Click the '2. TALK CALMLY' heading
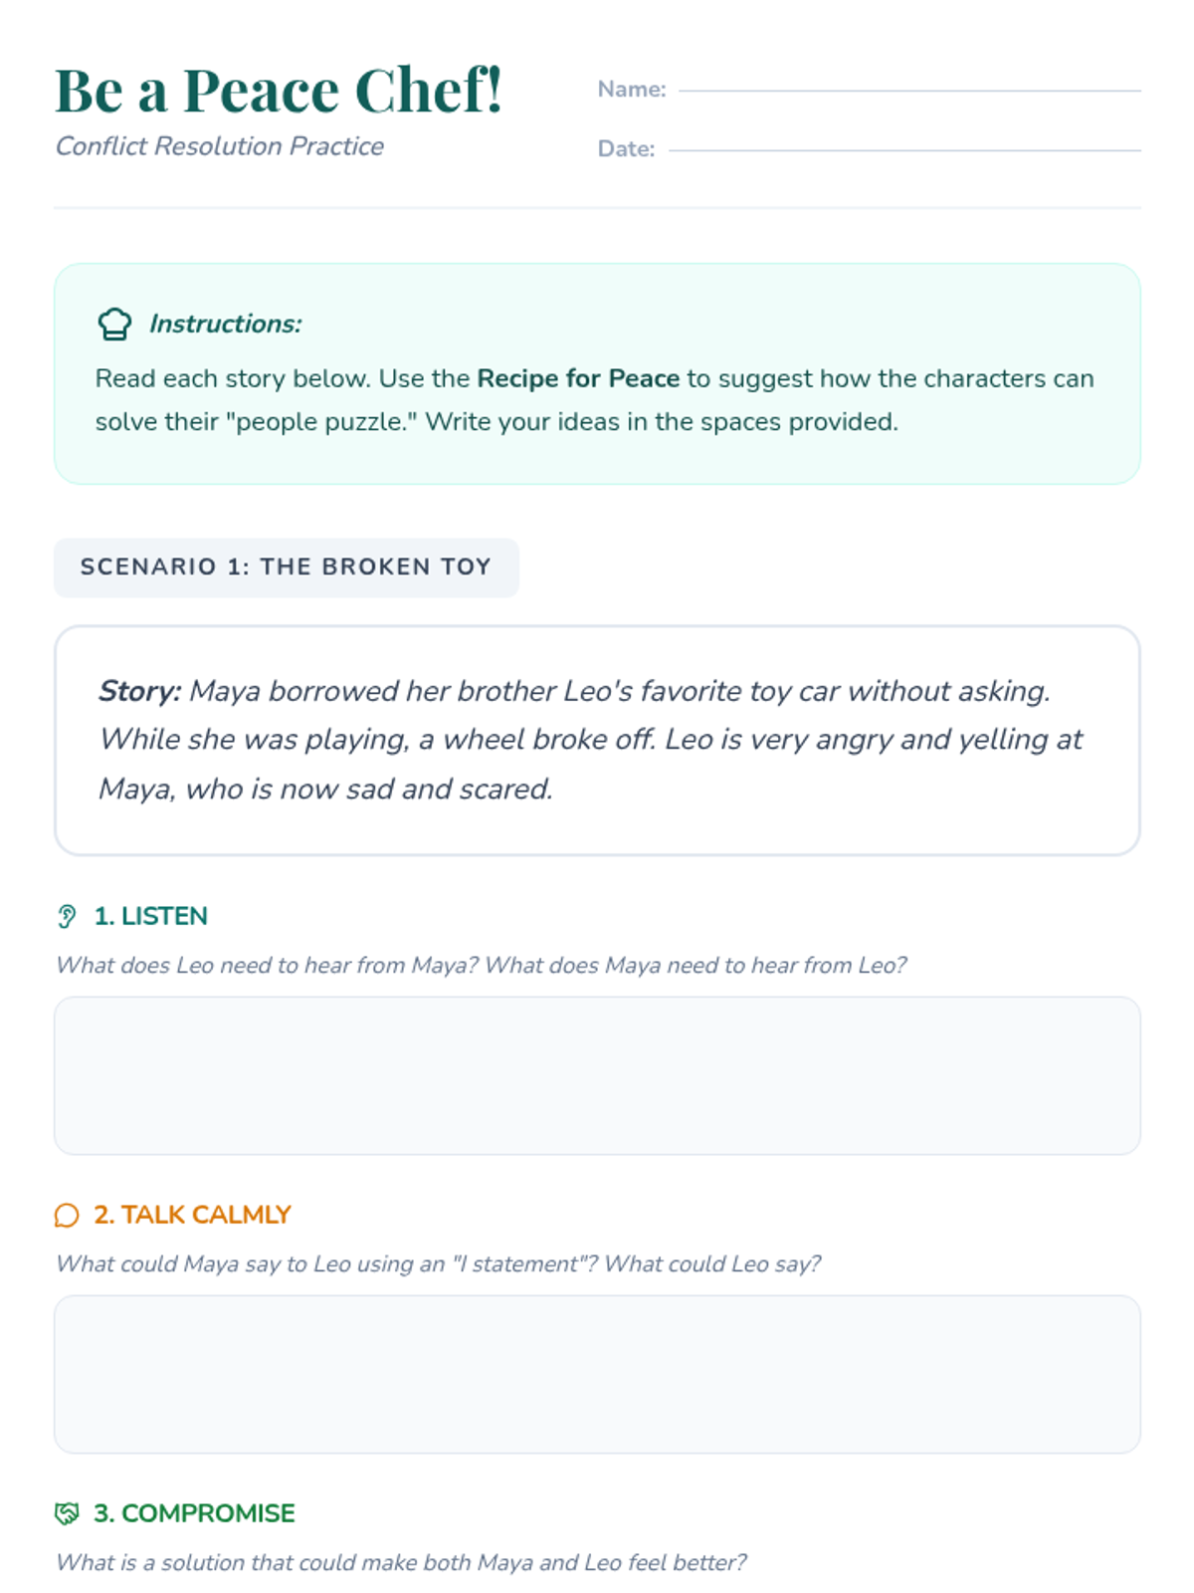Viewport: 1194px width, 1593px height. pos(192,1215)
